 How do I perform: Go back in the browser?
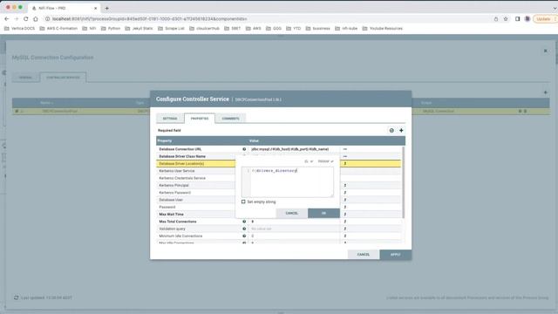[7, 19]
